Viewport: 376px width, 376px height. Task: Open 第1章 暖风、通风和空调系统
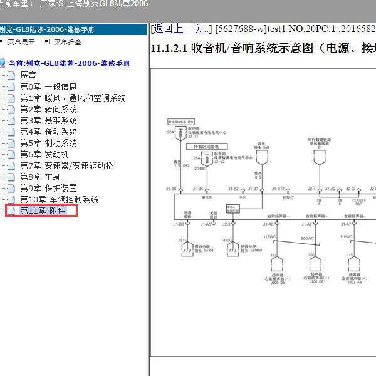(x=73, y=98)
